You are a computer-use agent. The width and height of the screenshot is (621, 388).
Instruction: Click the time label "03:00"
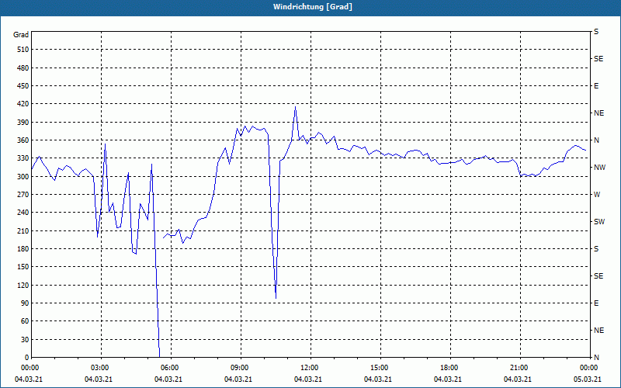(x=102, y=368)
